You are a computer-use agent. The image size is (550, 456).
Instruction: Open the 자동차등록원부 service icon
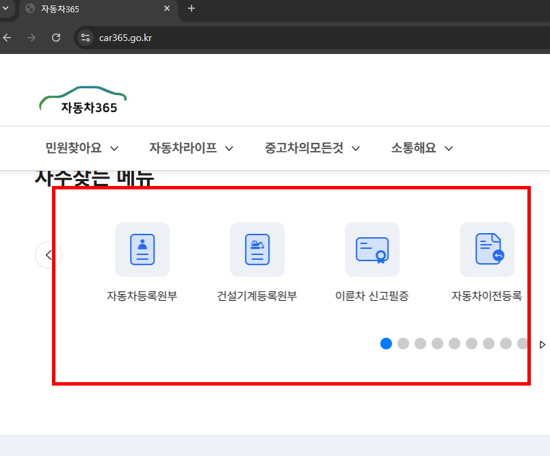pos(142,250)
